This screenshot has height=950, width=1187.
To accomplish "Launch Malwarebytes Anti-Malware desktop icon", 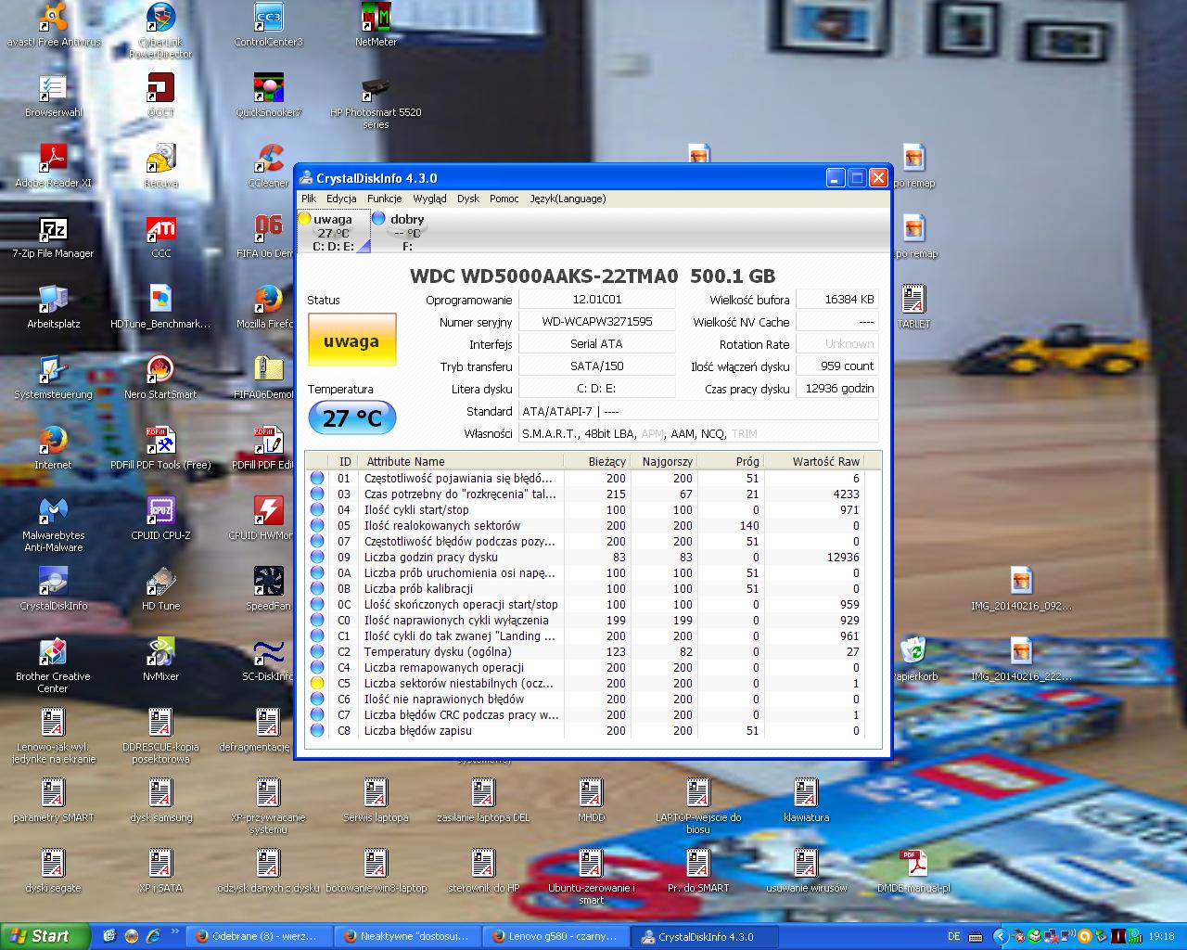I will pyautogui.click(x=54, y=525).
